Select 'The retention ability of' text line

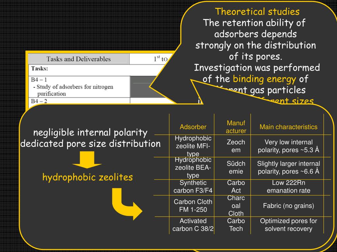254,23
